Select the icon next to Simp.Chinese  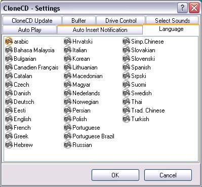[x=127, y=42]
